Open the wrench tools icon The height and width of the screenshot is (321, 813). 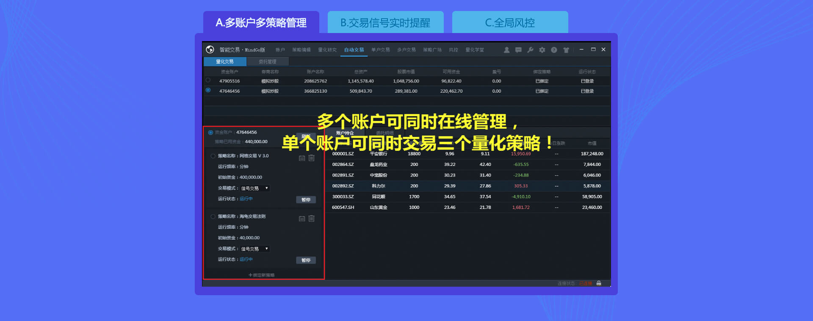(x=530, y=50)
